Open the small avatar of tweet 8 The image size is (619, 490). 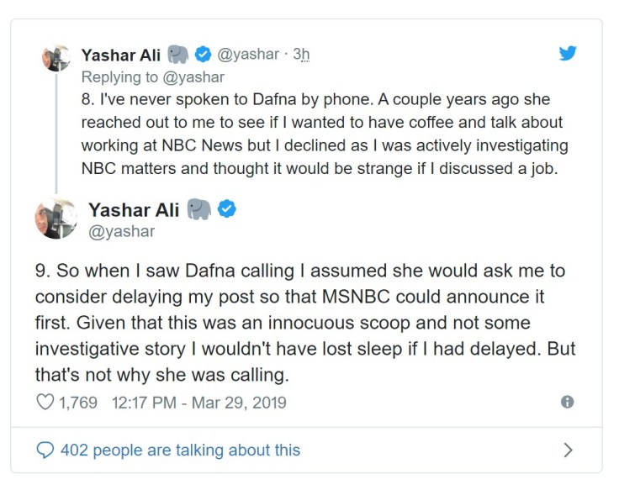(56, 58)
